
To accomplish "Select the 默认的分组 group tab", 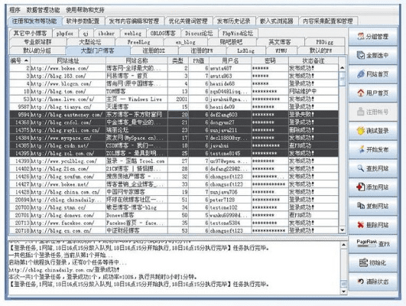I will click(37, 50).
